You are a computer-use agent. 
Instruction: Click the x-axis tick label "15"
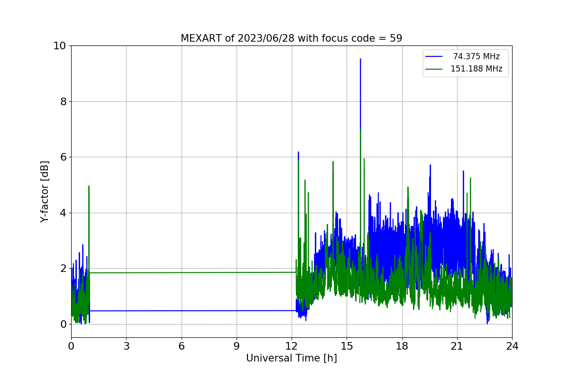347,346
